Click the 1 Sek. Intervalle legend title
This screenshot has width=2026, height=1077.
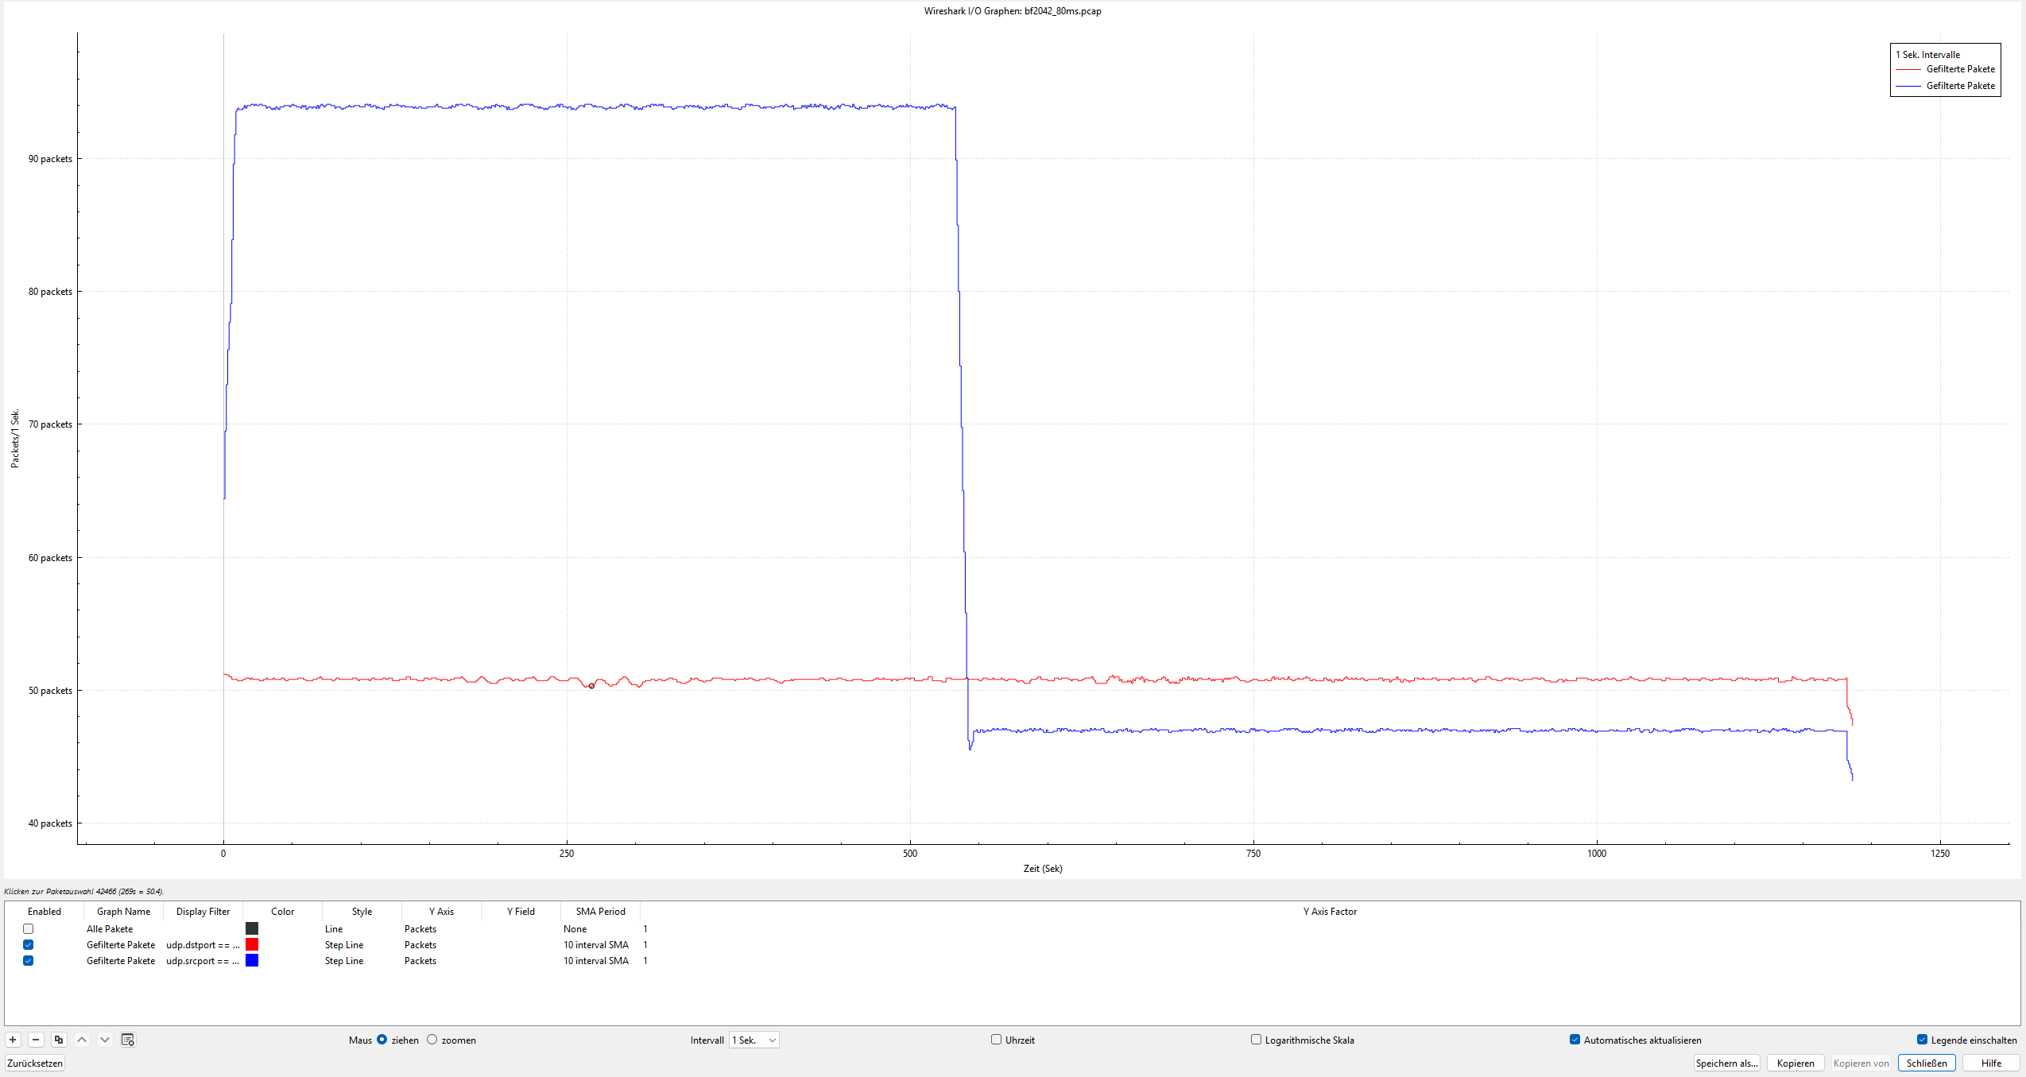(x=1927, y=55)
